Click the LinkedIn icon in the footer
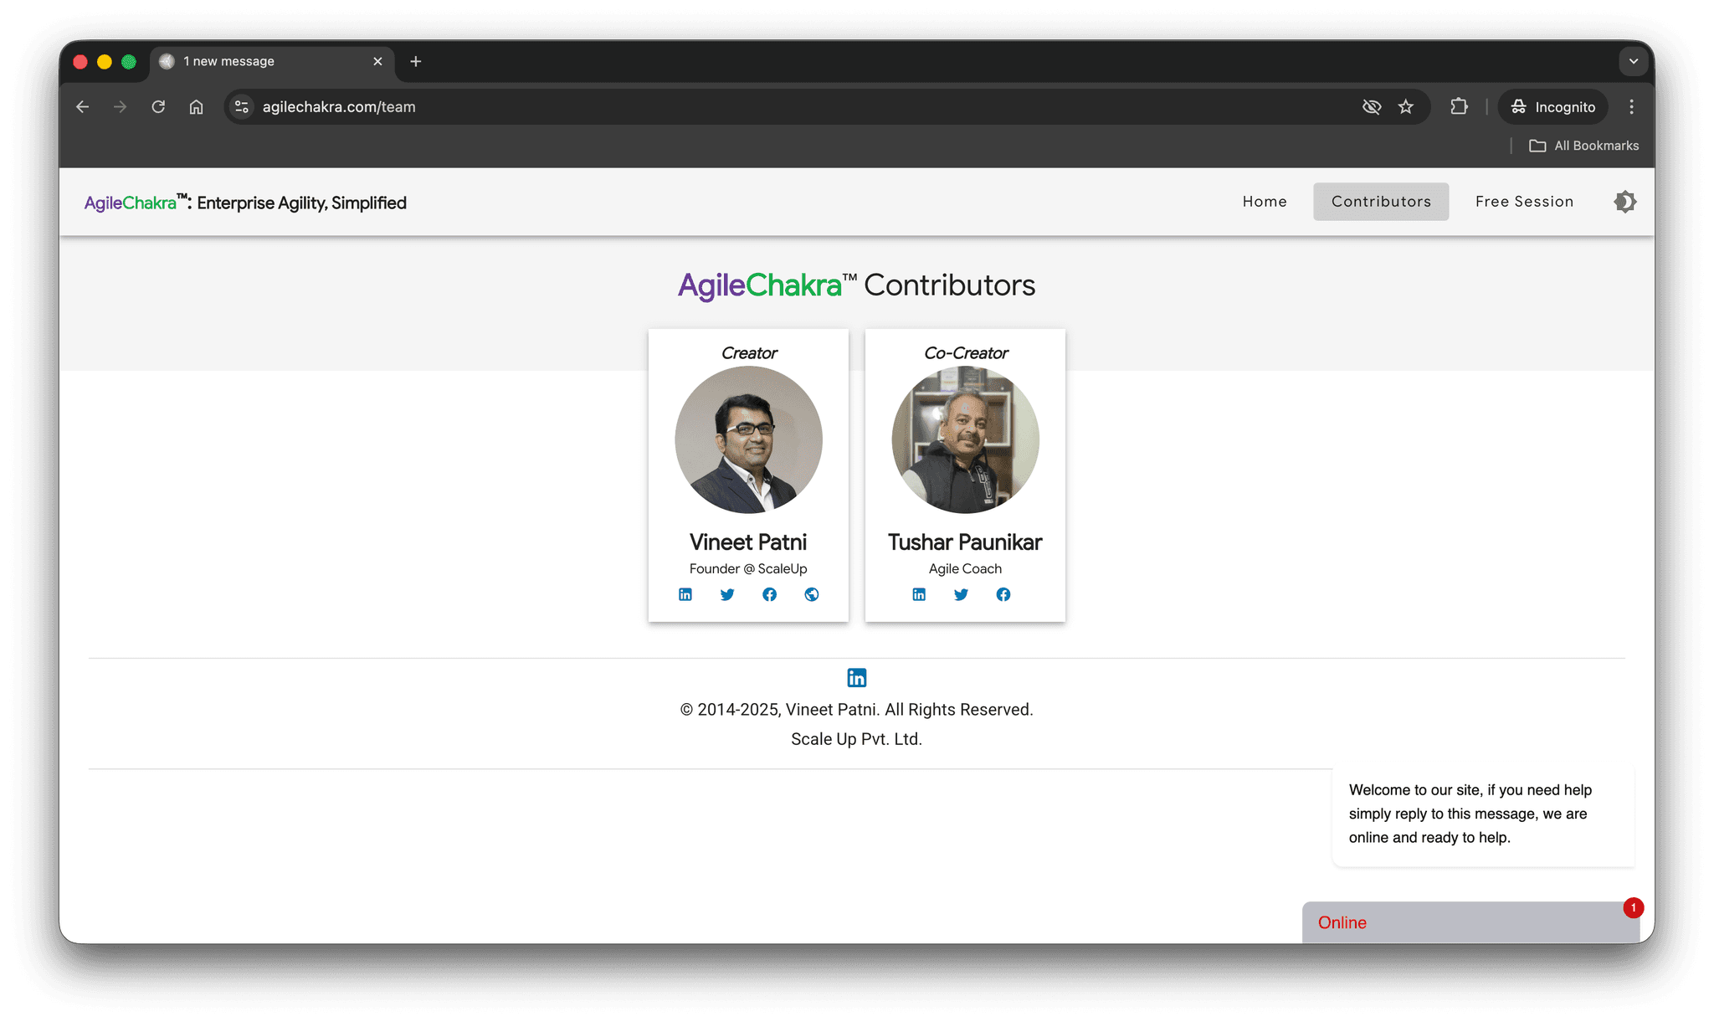This screenshot has width=1714, height=1022. pos(856,677)
